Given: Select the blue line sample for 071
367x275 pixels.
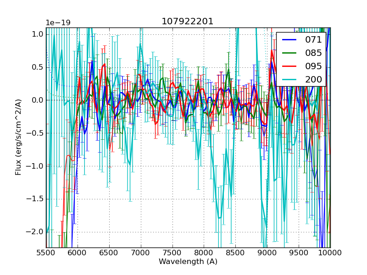Looking at the screenshot, I should (x=289, y=40).
